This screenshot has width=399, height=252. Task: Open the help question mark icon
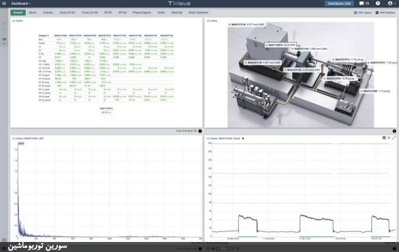[x=378, y=4]
